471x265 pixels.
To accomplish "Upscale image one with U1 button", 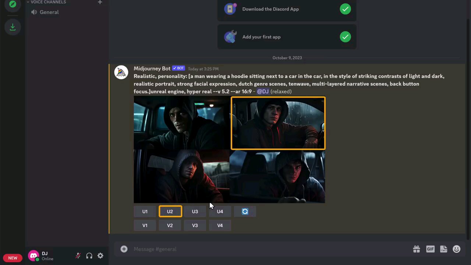I will coord(145,212).
